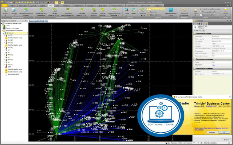
Task: Close the Plan View tab
Action: tap(46, 21)
